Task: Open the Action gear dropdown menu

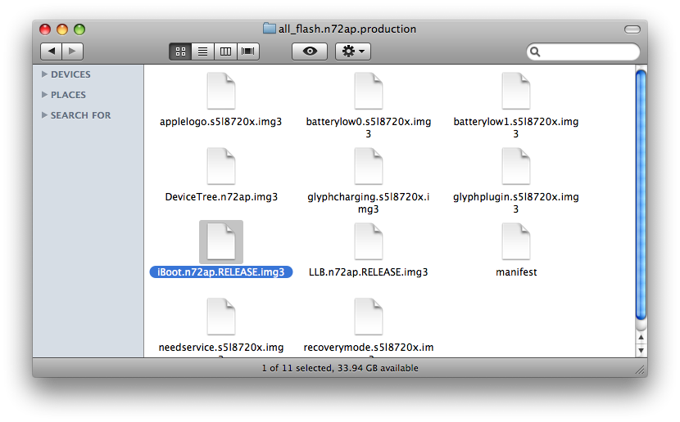Action: [x=353, y=52]
